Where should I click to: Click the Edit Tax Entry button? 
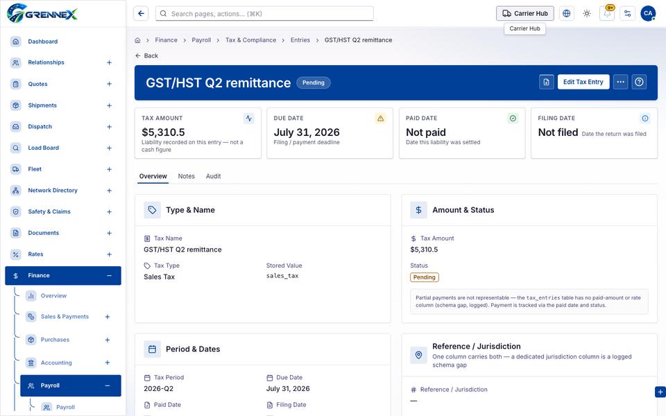(x=583, y=82)
